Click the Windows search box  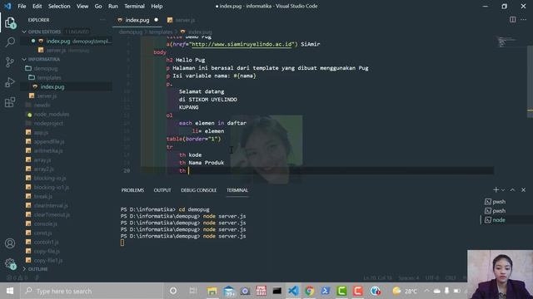tap(92, 291)
